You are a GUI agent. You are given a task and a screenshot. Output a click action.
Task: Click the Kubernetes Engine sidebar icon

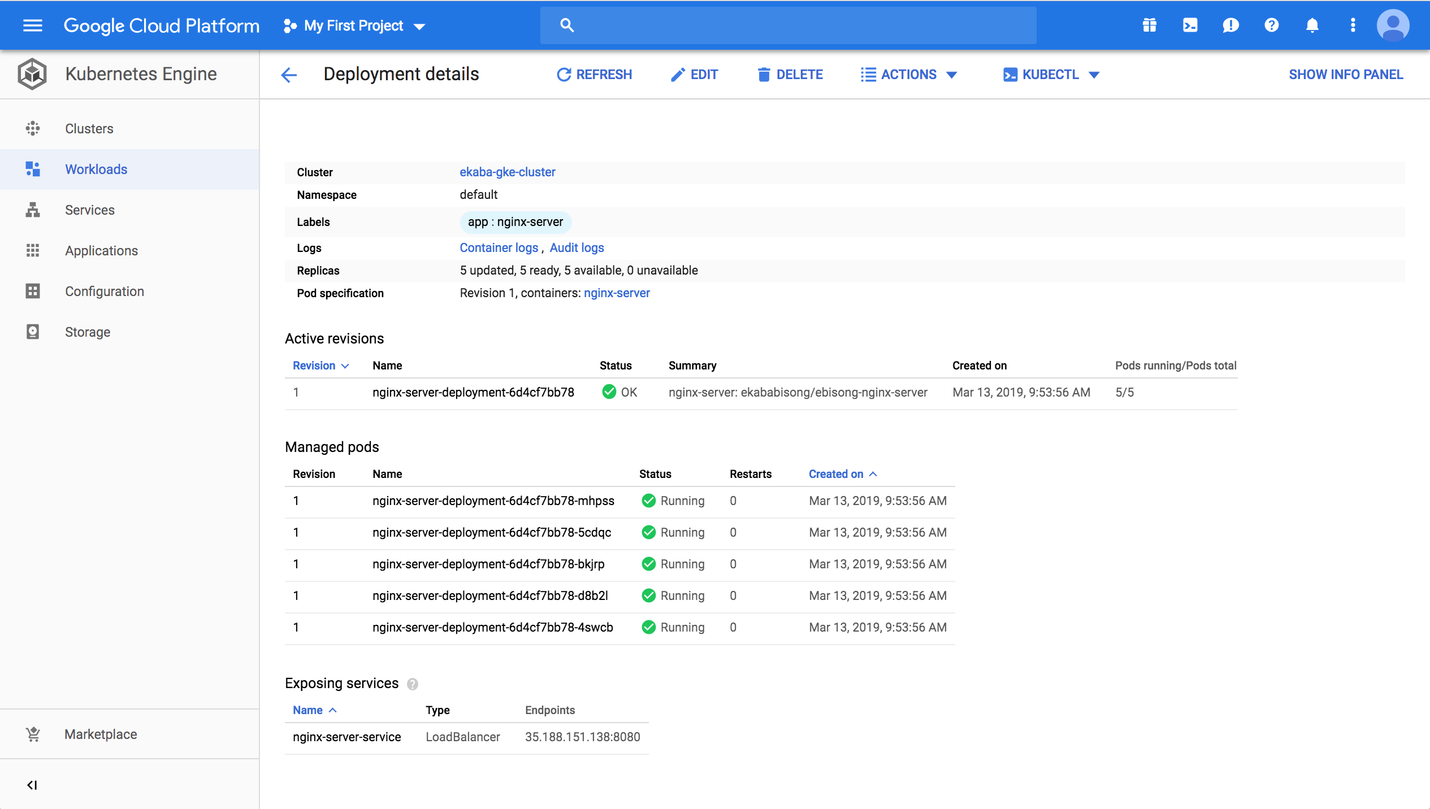[32, 73]
